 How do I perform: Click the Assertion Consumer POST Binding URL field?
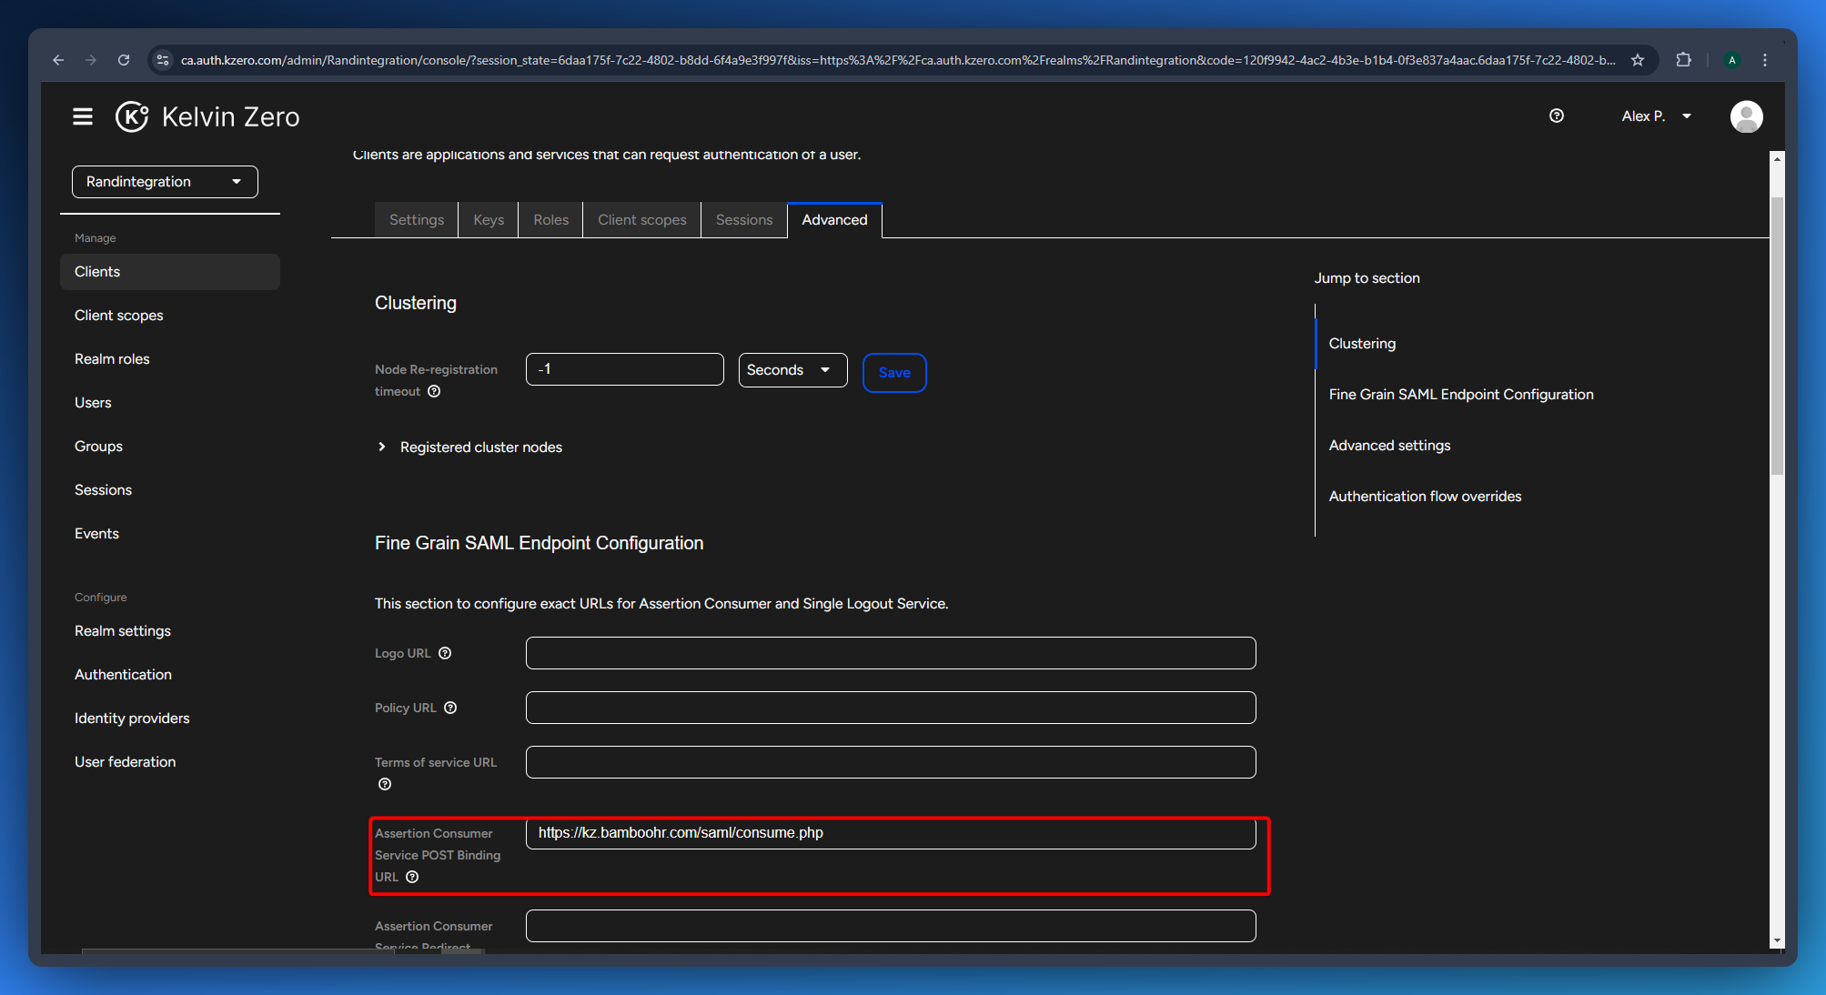(x=891, y=833)
